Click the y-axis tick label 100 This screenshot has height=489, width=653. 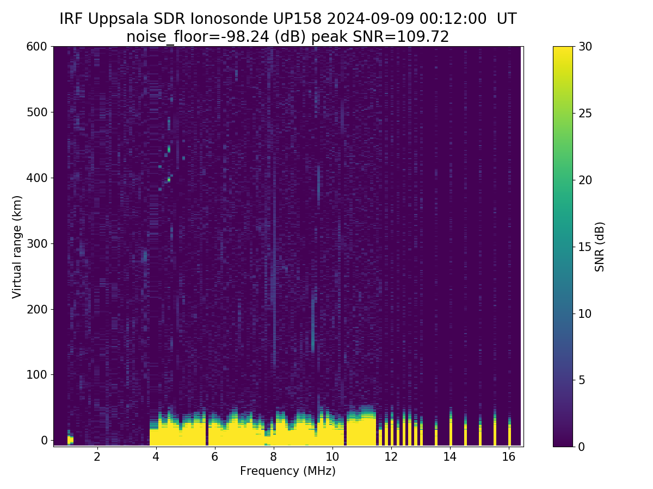[x=37, y=374]
